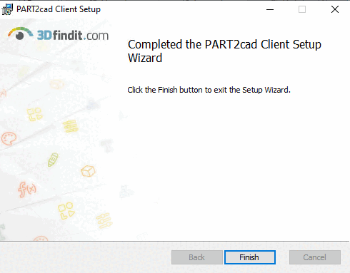Viewport: 350px width, 273px height.
Task: Click the disabled maximize window button
Action: click(302, 9)
